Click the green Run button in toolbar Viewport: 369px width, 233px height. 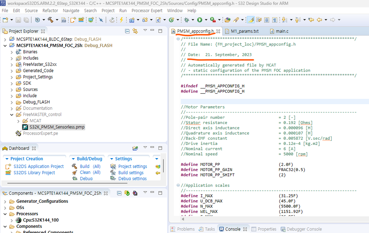click(x=199, y=20)
